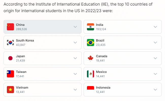This screenshot has width=165, height=101.
Task: Click the Brazil flag icon
Action: (x=90, y=43)
